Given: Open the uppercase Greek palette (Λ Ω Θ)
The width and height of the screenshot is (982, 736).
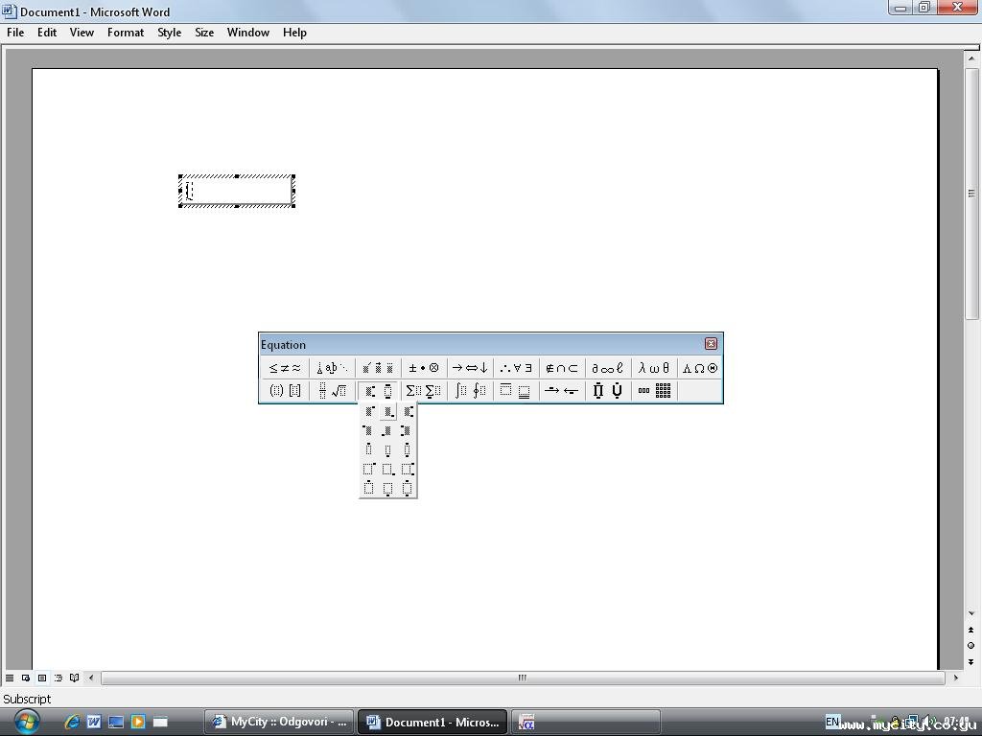Looking at the screenshot, I should pos(699,368).
